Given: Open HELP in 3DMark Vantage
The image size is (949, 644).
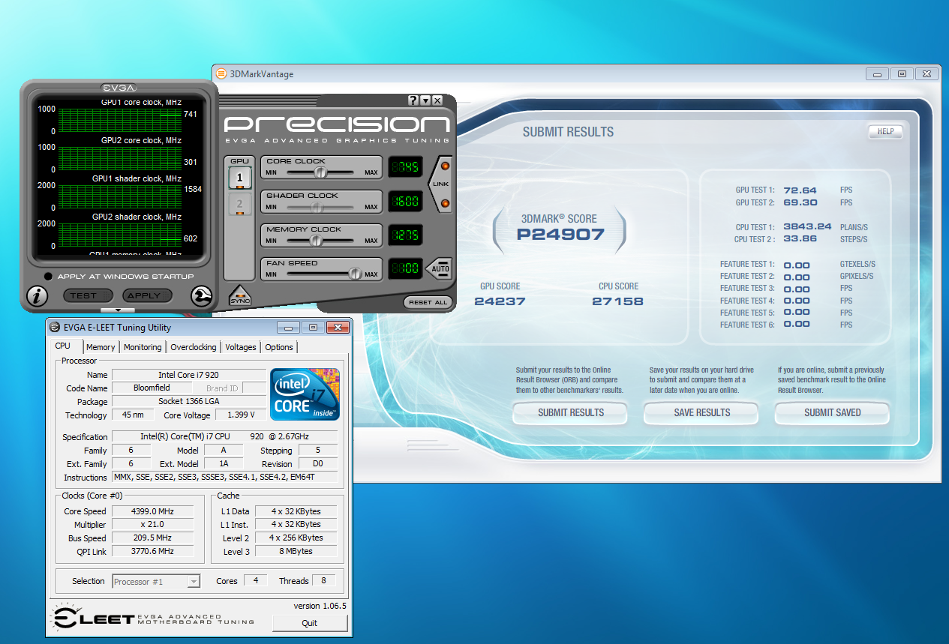Looking at the screenshot, I should 885,132.
